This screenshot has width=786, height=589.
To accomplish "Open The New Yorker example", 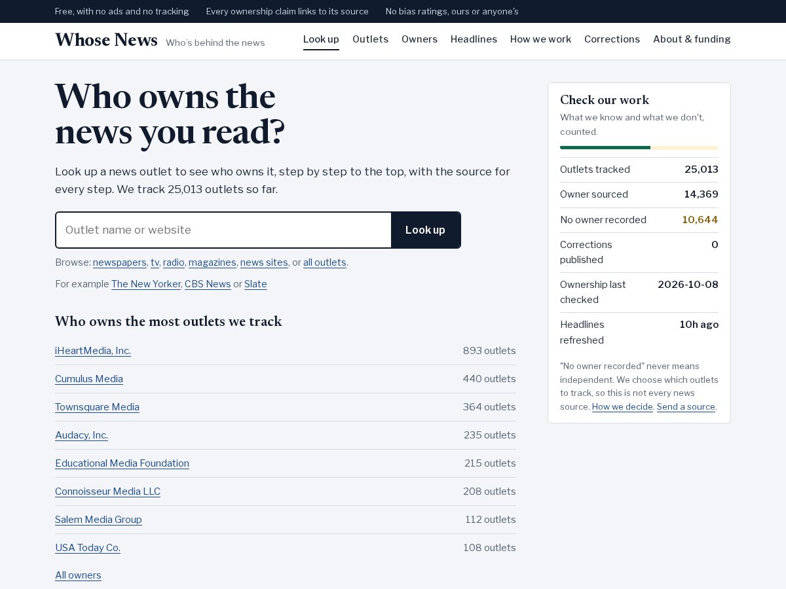I will click(x=146, y=284).
